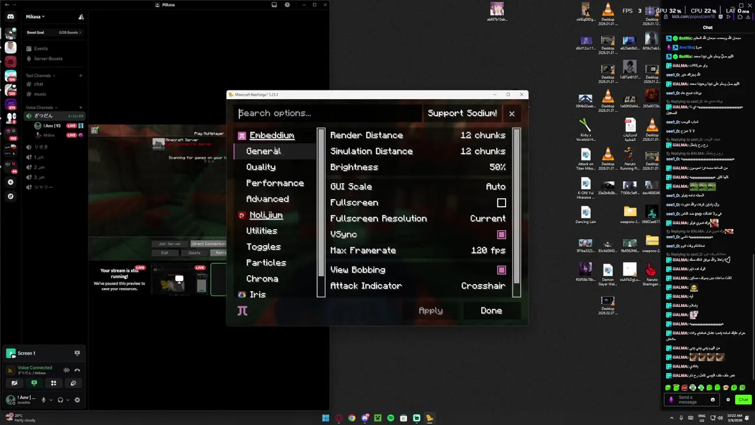Mute microphone in Discord user panel

pyautogui.click(x=43, y=400)
